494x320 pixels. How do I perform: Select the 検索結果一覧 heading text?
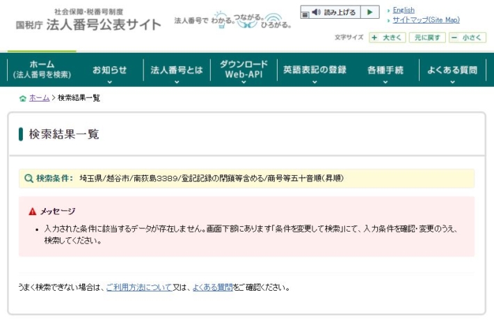coord(64,134)
